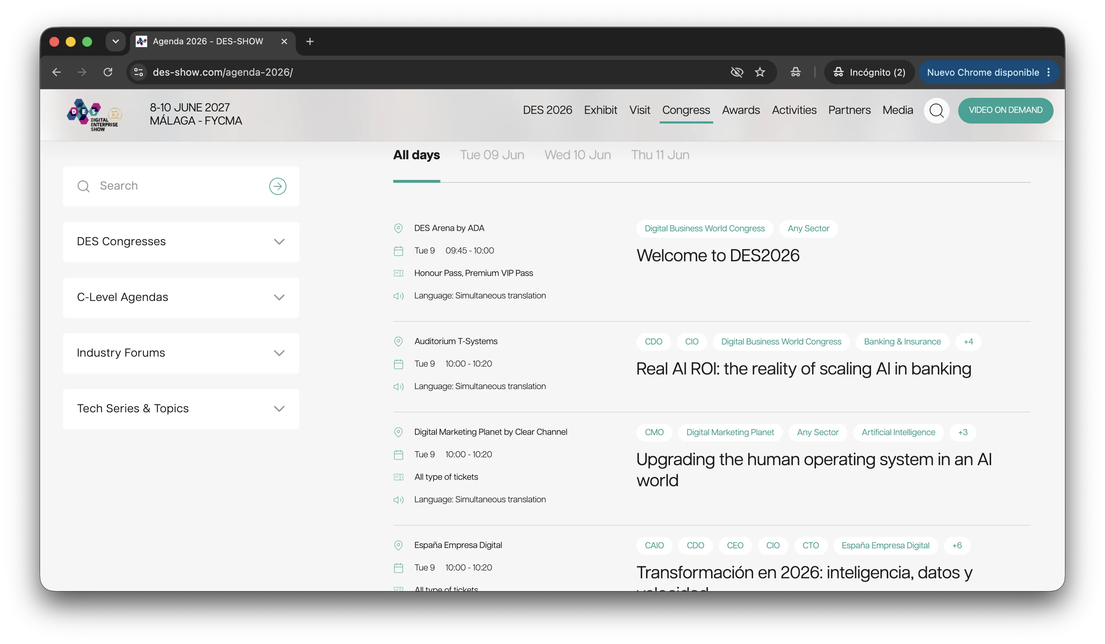
Task: Click the CTO tag
Action: tap(810, 545)
